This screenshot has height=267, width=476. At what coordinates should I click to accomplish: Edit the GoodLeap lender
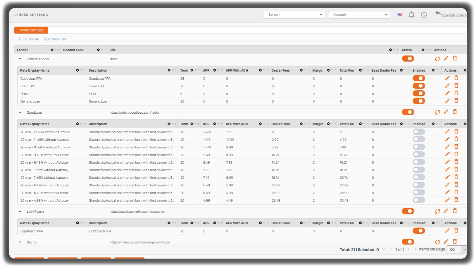click(x=446, y=112)
